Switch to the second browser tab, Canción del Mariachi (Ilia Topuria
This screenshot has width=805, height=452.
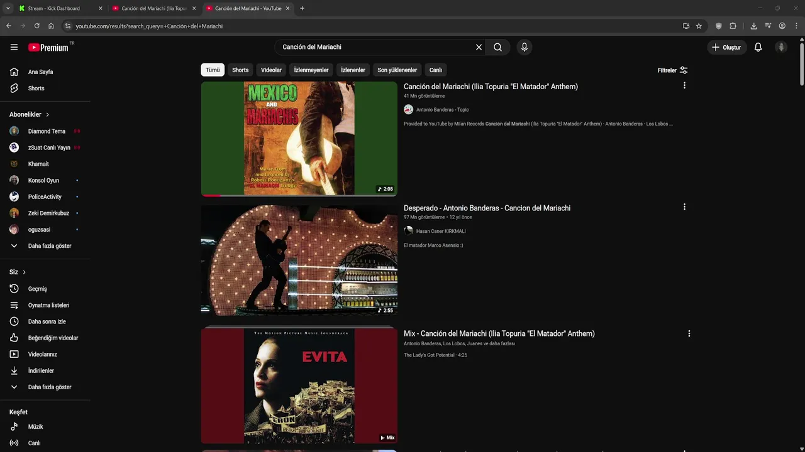[154, 8]
